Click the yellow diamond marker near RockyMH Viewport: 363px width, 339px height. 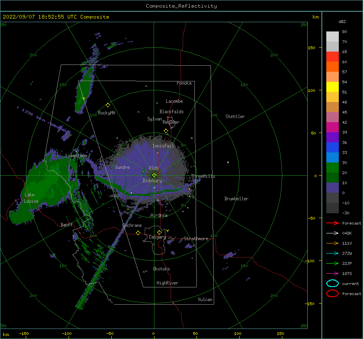coord(108,105)
